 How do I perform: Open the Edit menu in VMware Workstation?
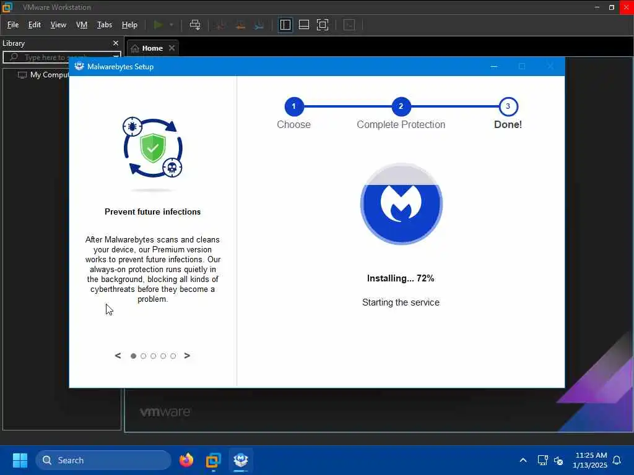(35, 25)
